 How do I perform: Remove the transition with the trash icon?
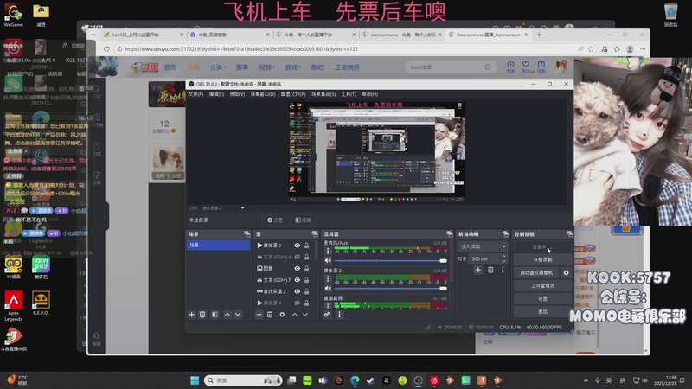pos(490,270)
